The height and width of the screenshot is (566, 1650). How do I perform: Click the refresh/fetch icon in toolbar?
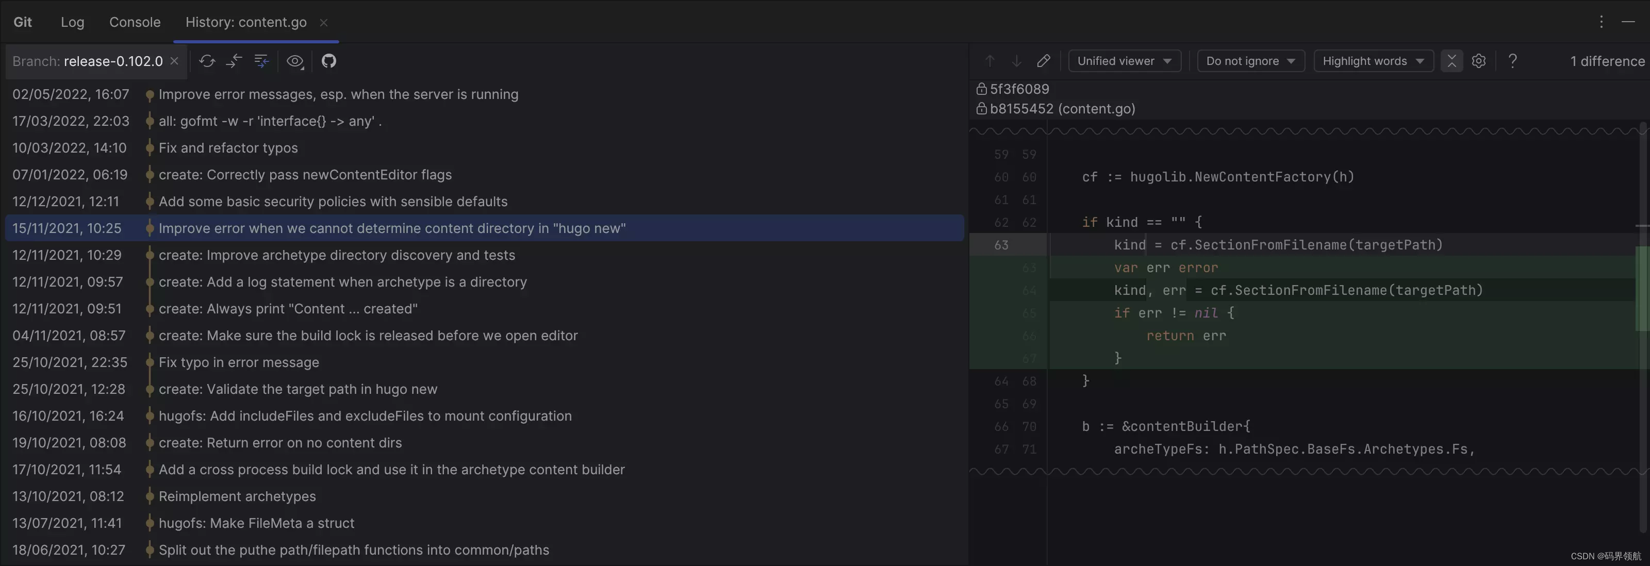205,60
